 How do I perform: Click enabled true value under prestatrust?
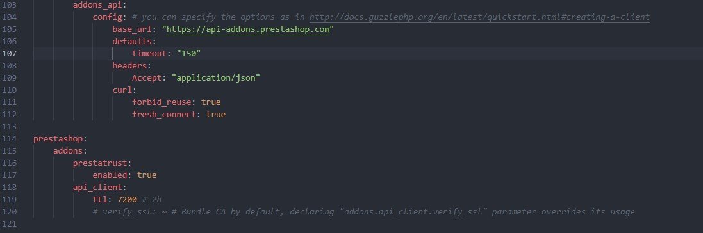click(x=147, y=175)
